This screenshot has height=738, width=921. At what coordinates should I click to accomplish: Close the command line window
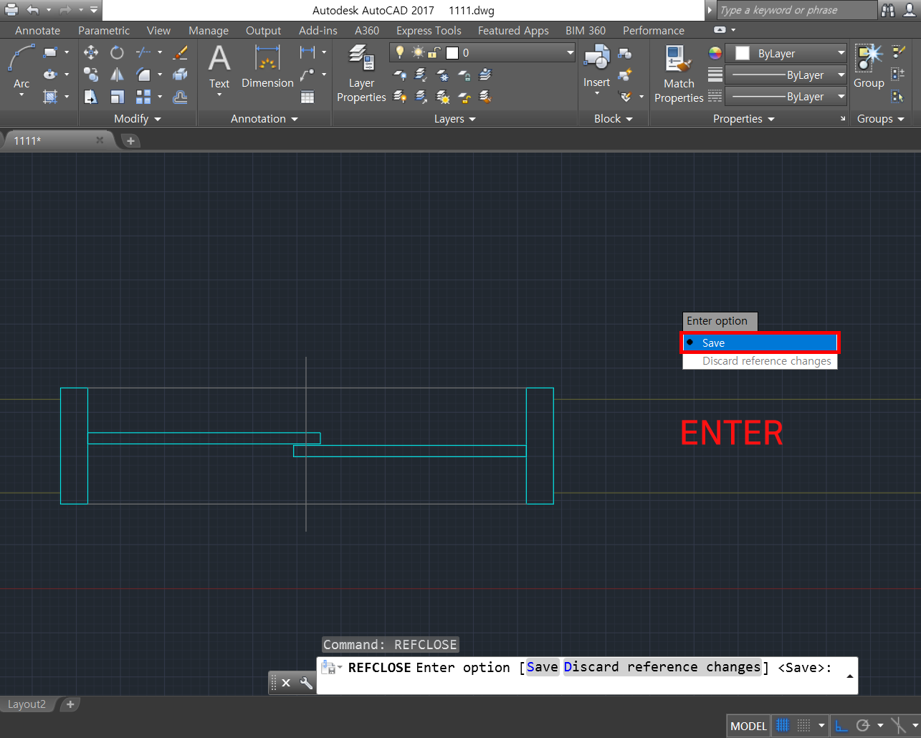286,683
